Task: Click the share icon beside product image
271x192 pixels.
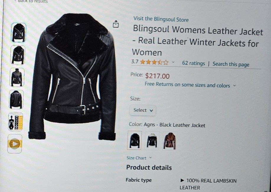Action: coord(116,24)
